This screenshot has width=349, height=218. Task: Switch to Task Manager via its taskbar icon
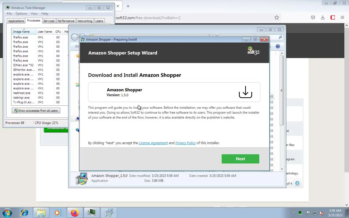point(92,213)
